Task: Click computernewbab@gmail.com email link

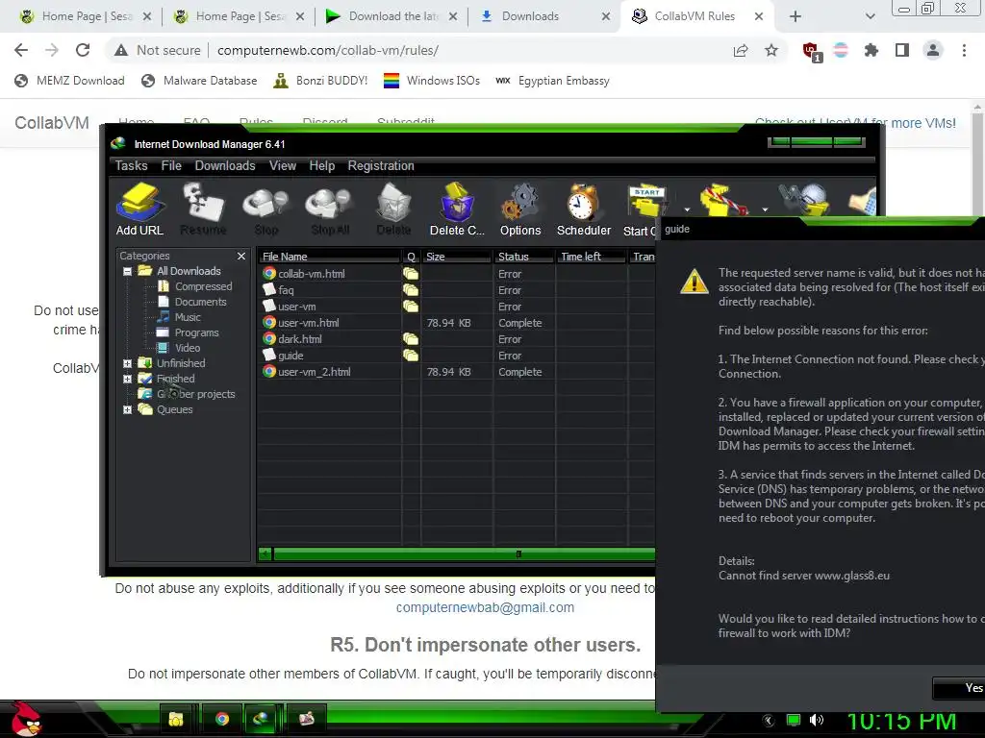Action: click(485, 607)
